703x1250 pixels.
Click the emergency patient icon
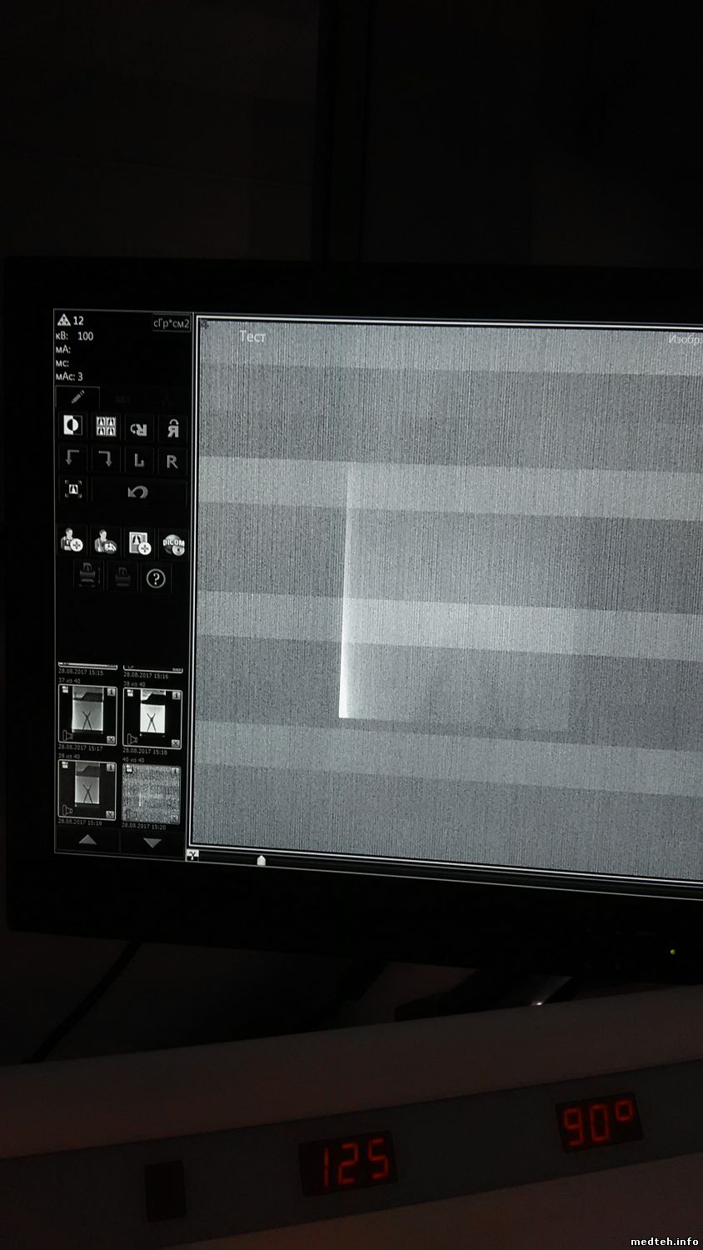105,543
